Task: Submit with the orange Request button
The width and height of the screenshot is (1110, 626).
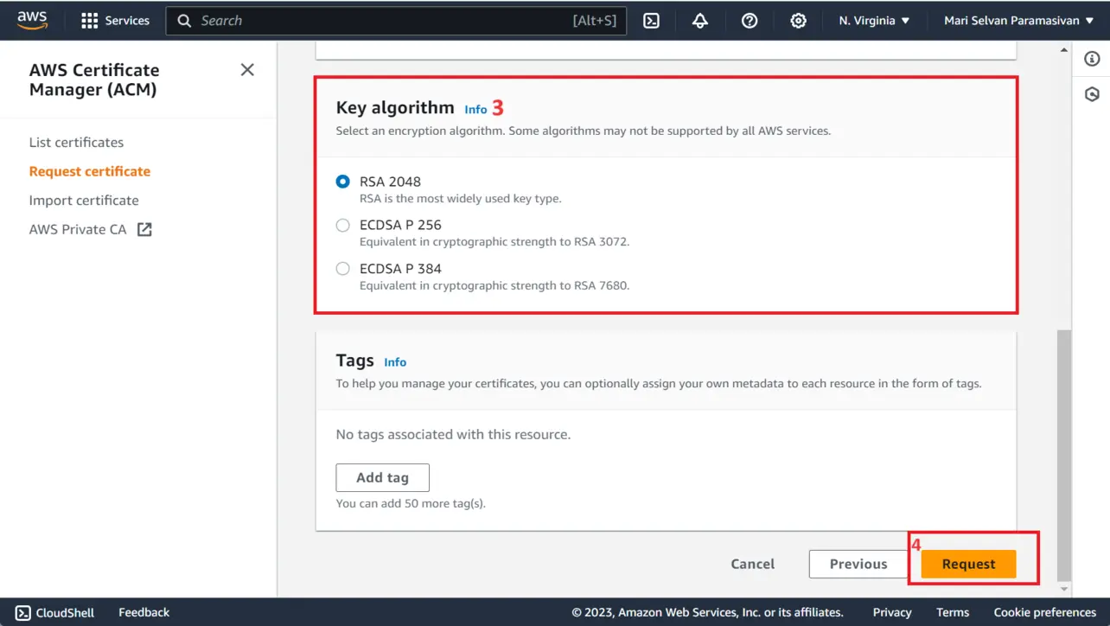Action: coord(968,564)
